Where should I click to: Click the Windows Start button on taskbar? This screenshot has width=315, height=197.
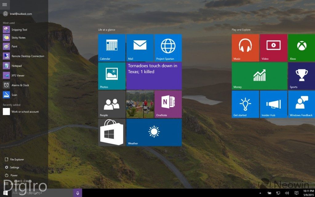click(6, 193)
